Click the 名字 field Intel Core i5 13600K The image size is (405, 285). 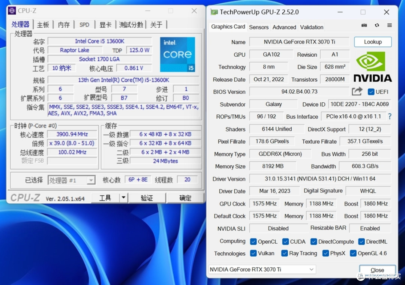[x=100, y=41]
